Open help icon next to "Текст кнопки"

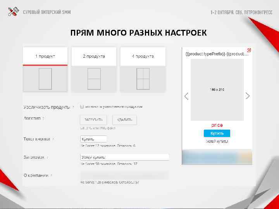[53, 139]
